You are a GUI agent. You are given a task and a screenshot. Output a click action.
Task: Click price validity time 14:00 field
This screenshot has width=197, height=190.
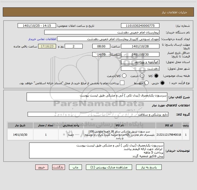coord(101,54)
